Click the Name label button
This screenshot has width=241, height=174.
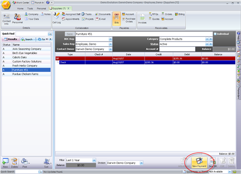(x=70, y=34)
